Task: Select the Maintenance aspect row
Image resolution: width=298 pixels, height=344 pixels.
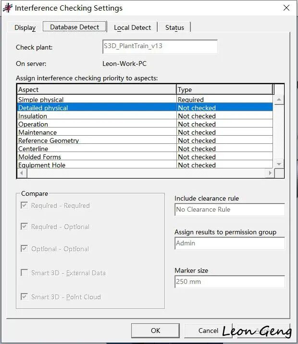Action: 145,132
